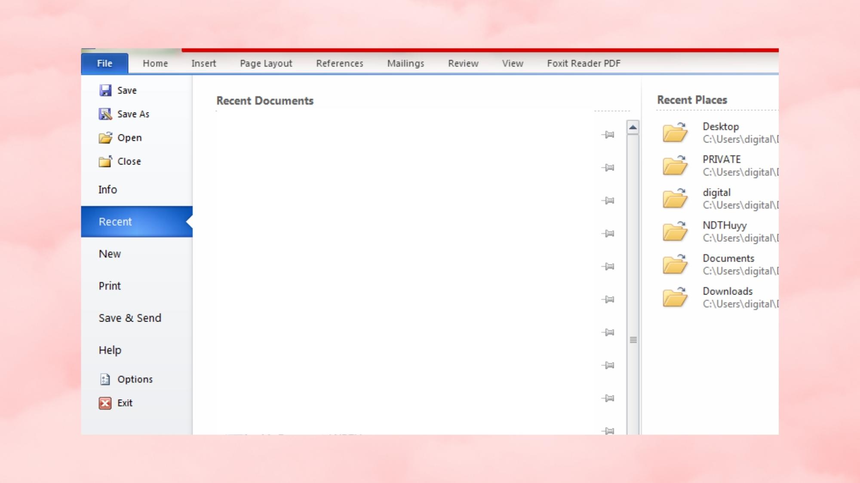Click the Desktop folder icon
Screen dimensions: 860x483
tap(675, 133)
